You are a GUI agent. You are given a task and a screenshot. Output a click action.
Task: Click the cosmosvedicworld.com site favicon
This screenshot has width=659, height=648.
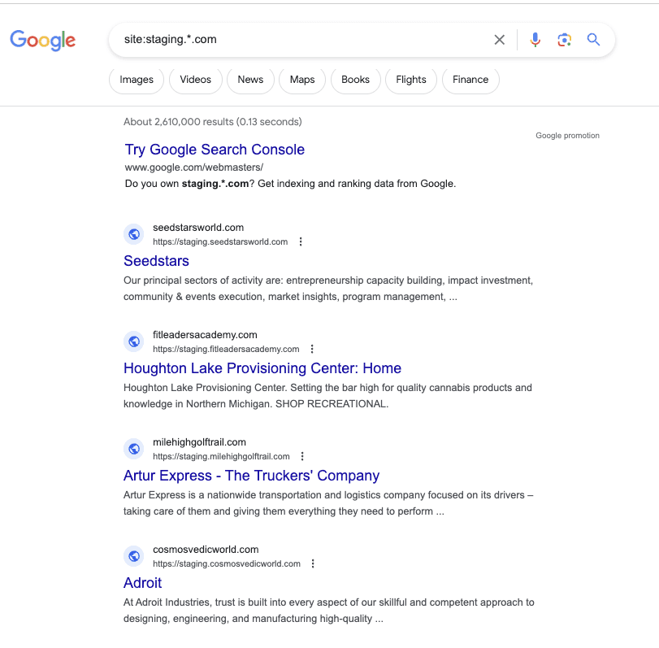click(133, 555)
